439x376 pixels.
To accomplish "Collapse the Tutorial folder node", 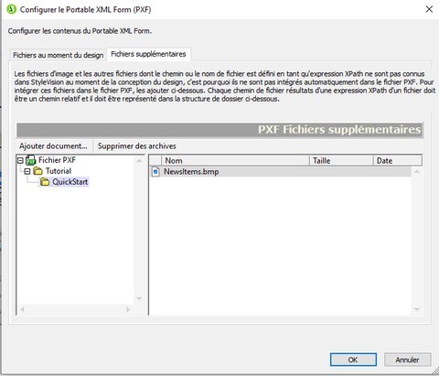I will click(27, 171).
